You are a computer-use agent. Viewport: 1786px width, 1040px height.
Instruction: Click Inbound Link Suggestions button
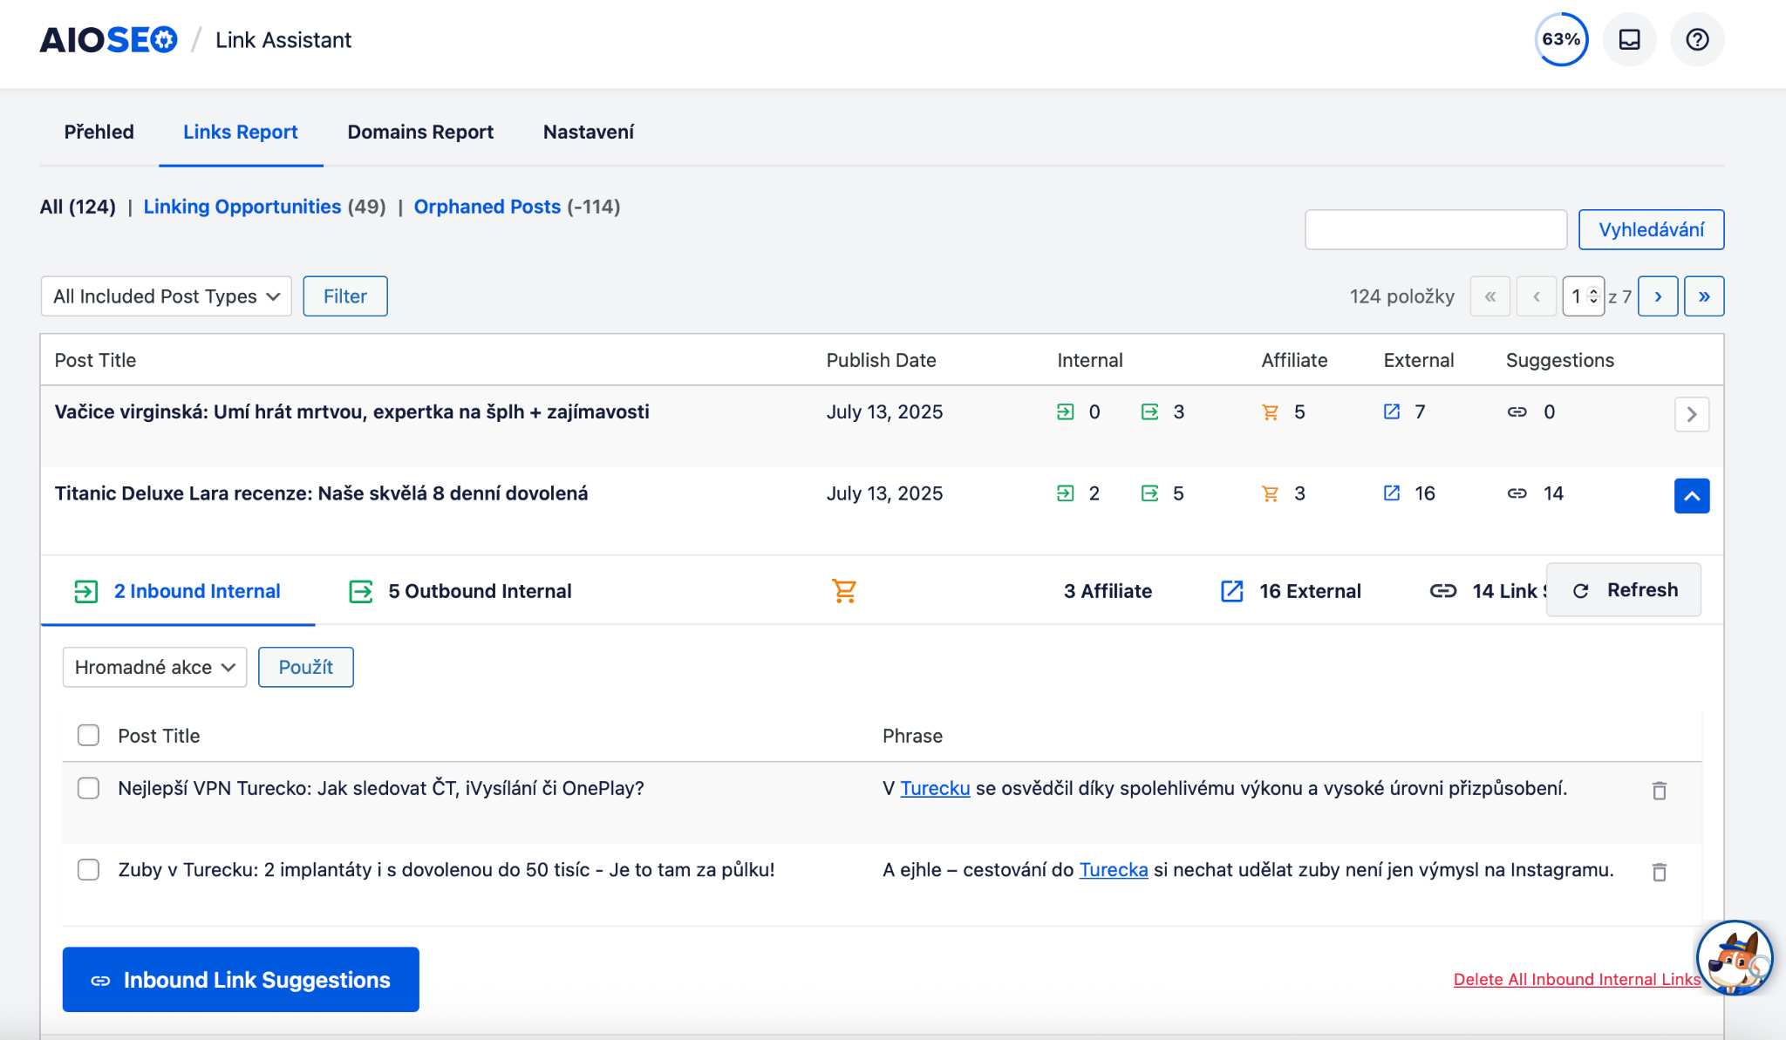[241, 980]
